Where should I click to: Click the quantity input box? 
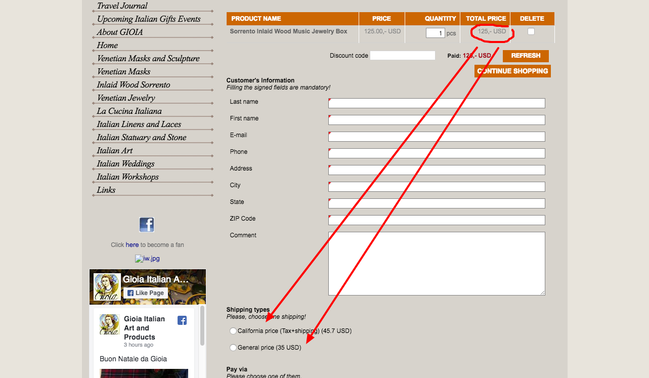tap(436, 33)
